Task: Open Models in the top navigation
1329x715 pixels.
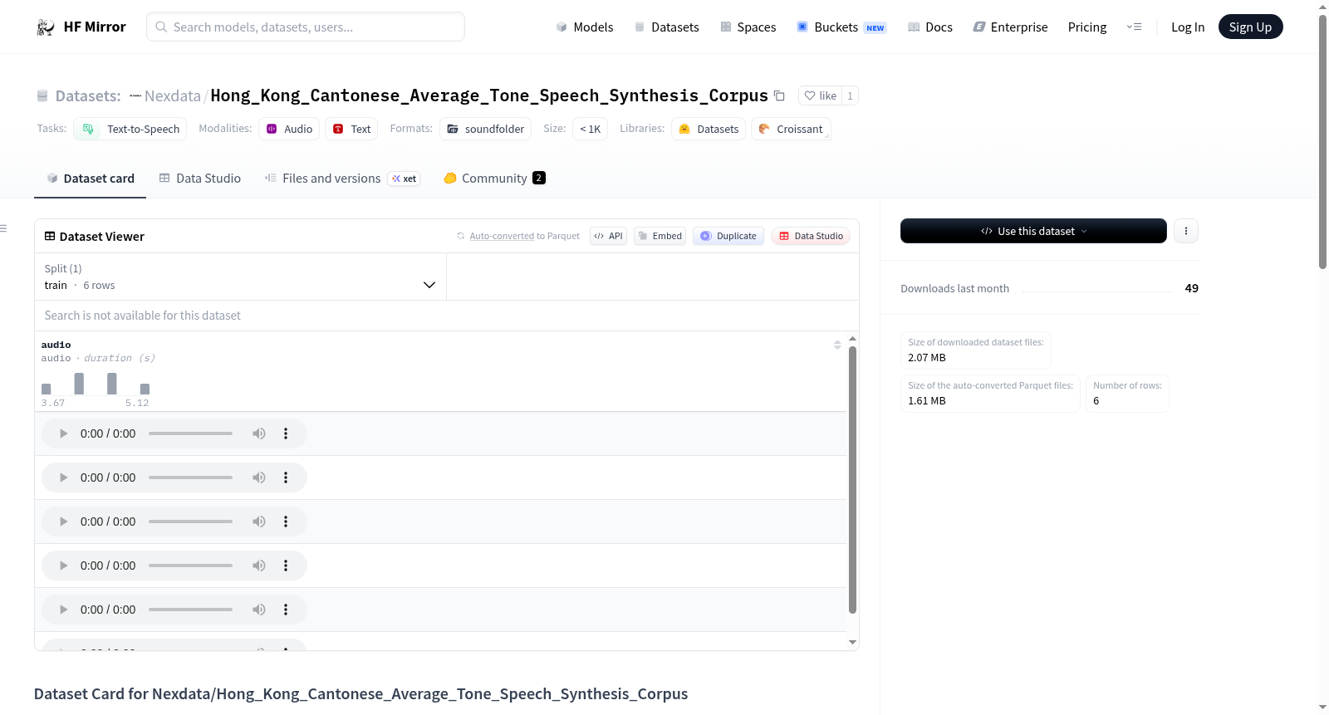Action: (585, 27)
